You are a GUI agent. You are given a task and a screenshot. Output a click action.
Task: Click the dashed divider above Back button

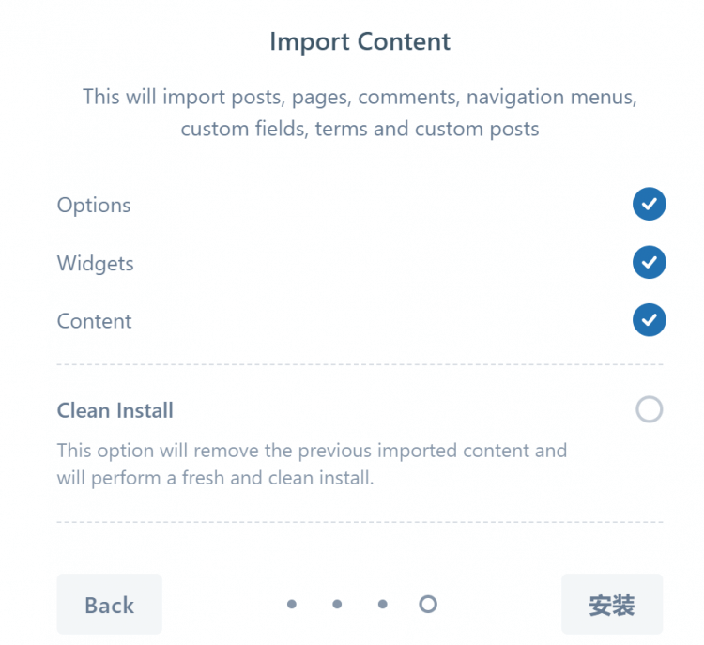[360, 522]
